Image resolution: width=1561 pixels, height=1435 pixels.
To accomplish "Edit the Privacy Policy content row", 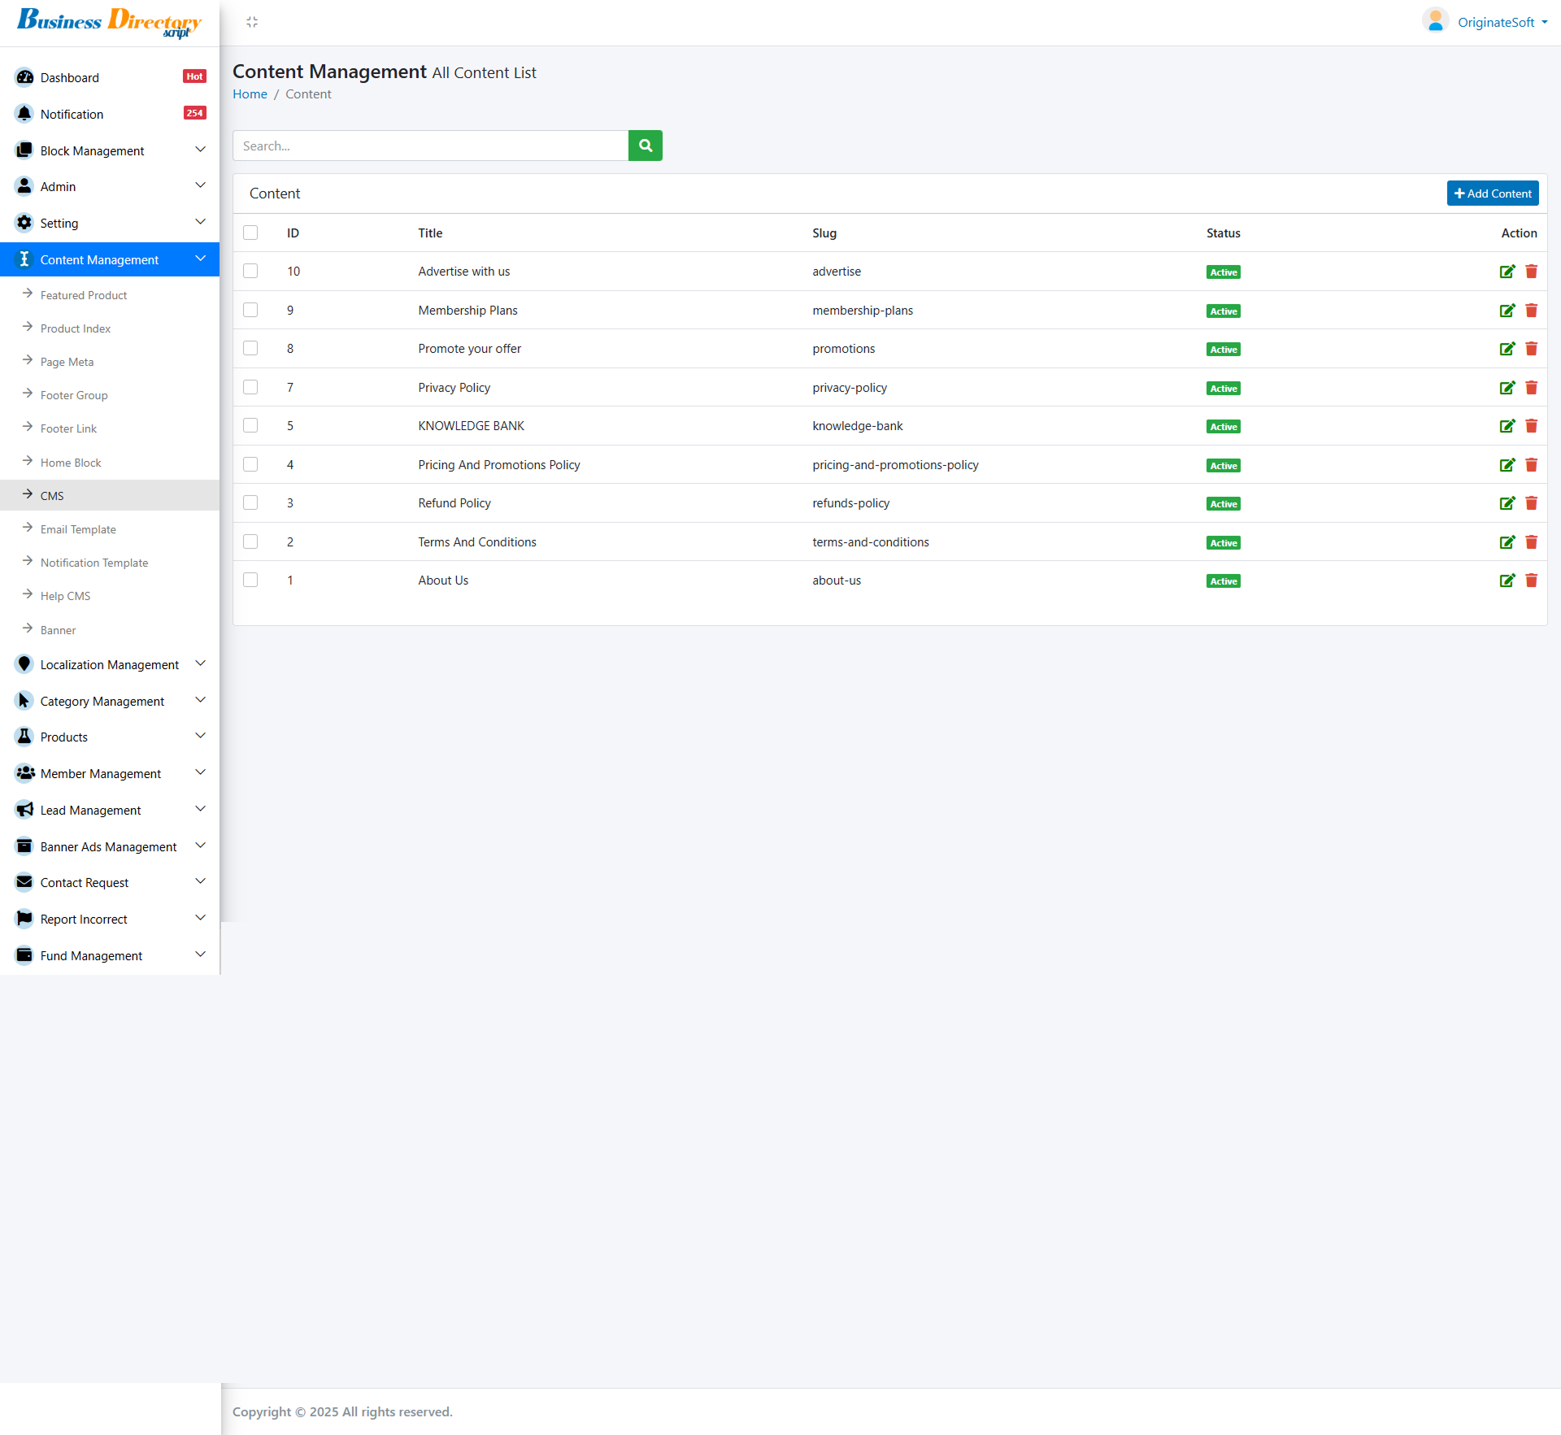I will click(x=1507, y=388).
